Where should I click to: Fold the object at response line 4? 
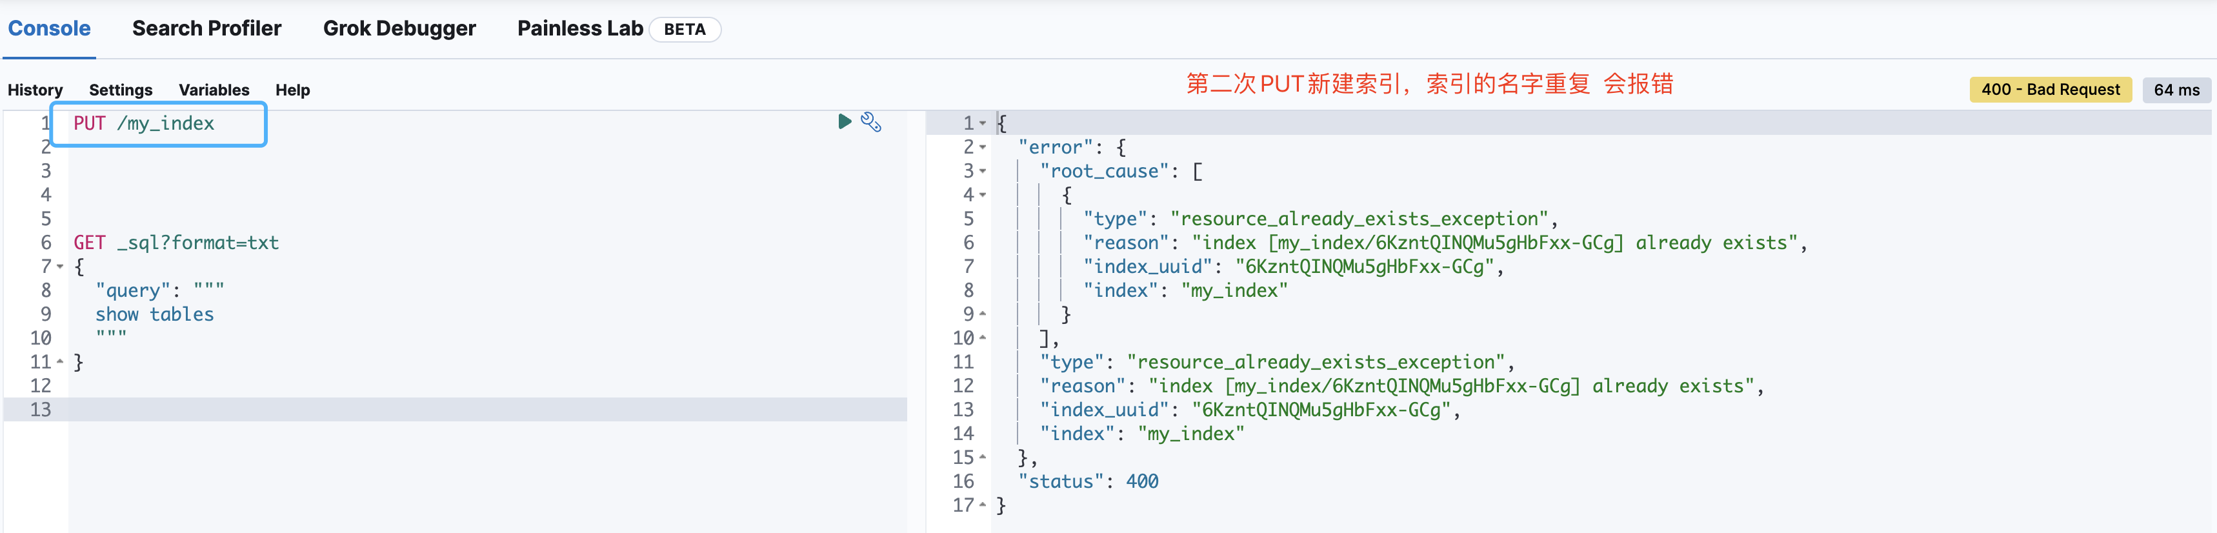pos(983,196)
